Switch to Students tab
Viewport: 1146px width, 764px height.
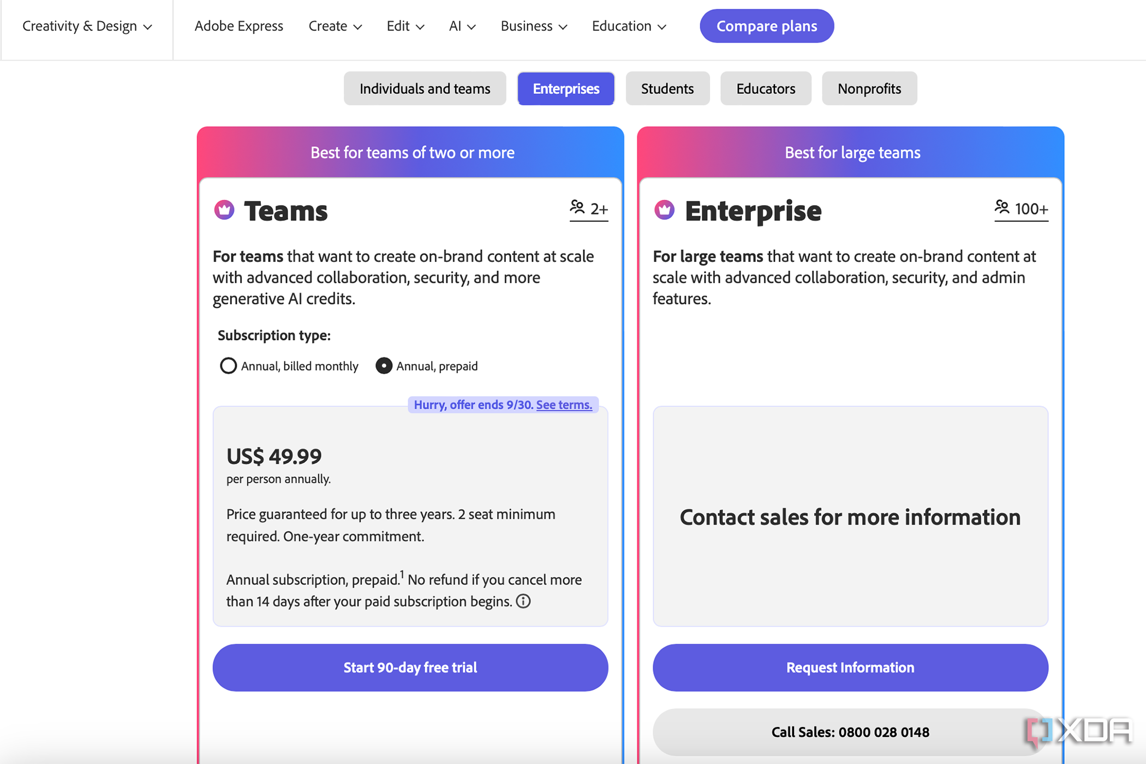point(667,88)
